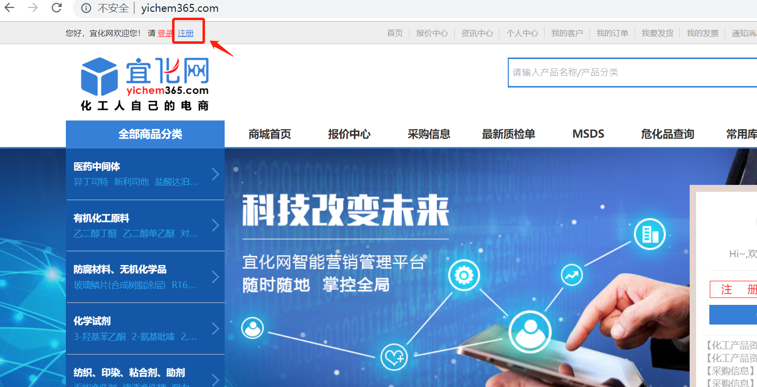Open the MSDS navigation tab

point(588,134)
